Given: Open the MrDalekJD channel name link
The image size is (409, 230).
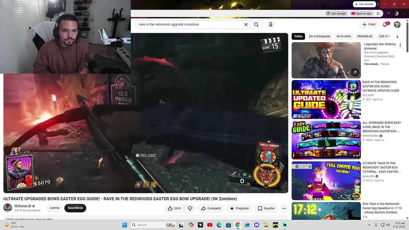Looking at the screenshot, I should [23, 206].
